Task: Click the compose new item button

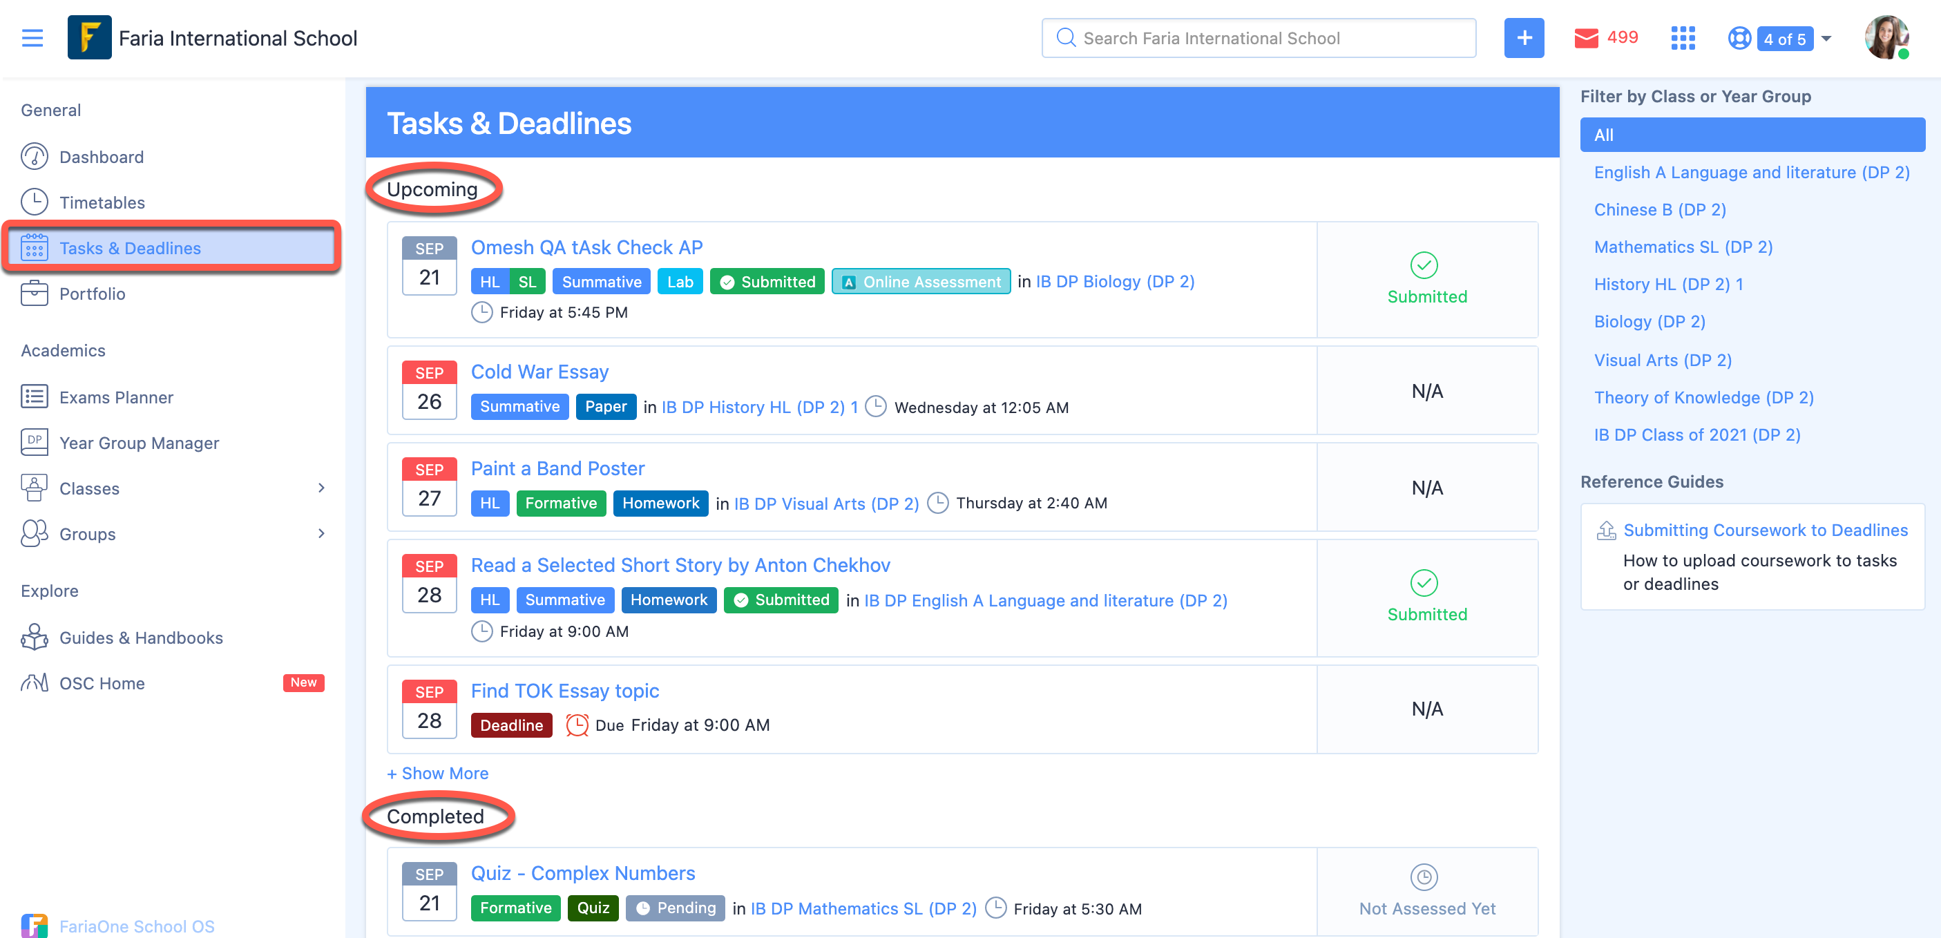Action: (x=1524, y=37)
